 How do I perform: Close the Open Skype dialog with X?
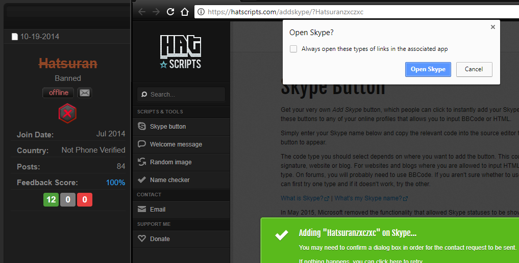click(493, 27)
